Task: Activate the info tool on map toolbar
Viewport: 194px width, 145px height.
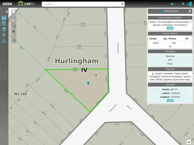Action: [x=14, y=26]
